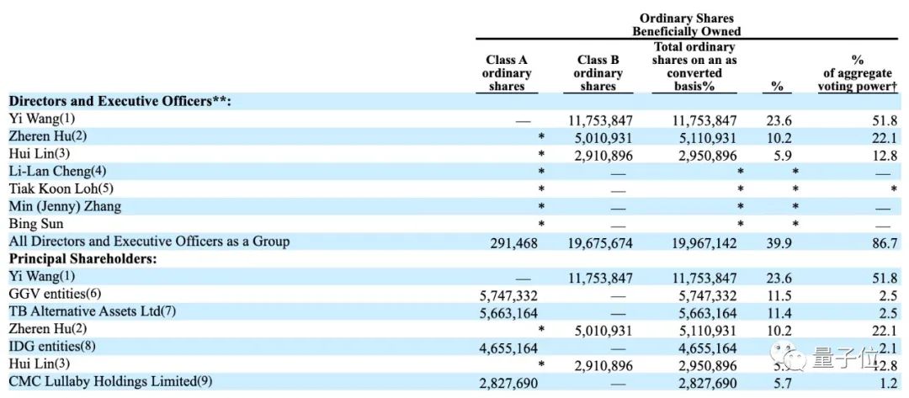Click the CMC Lullaby Holdings Limited(9) label
Screen dimensions: 909x398
110,382
